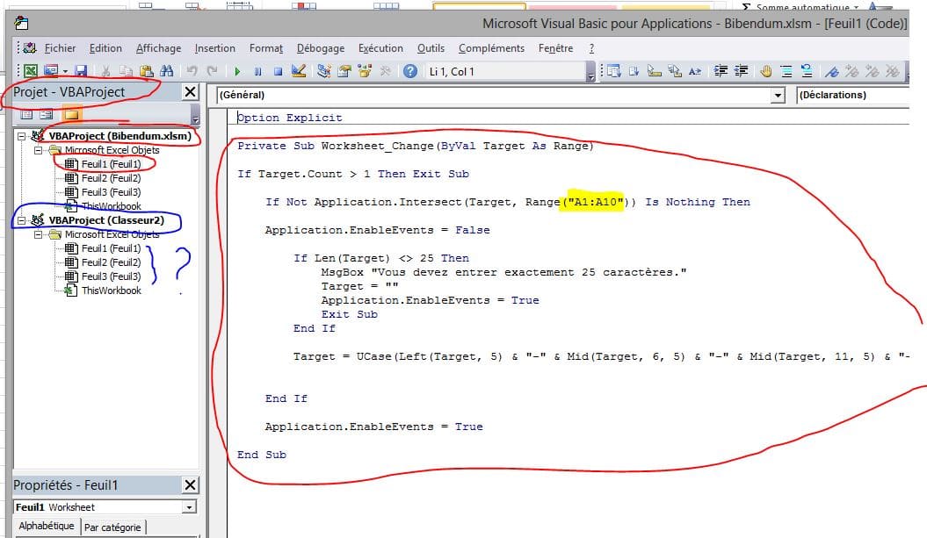Image resolution: width=927 pixels, height=538 pixels.
Task: Collapse Microsoft Excel Objets under Bibendum.xlsm
Action: point(38,150)
